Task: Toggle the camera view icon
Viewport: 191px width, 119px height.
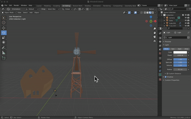Action: click(x=155, y=37)
